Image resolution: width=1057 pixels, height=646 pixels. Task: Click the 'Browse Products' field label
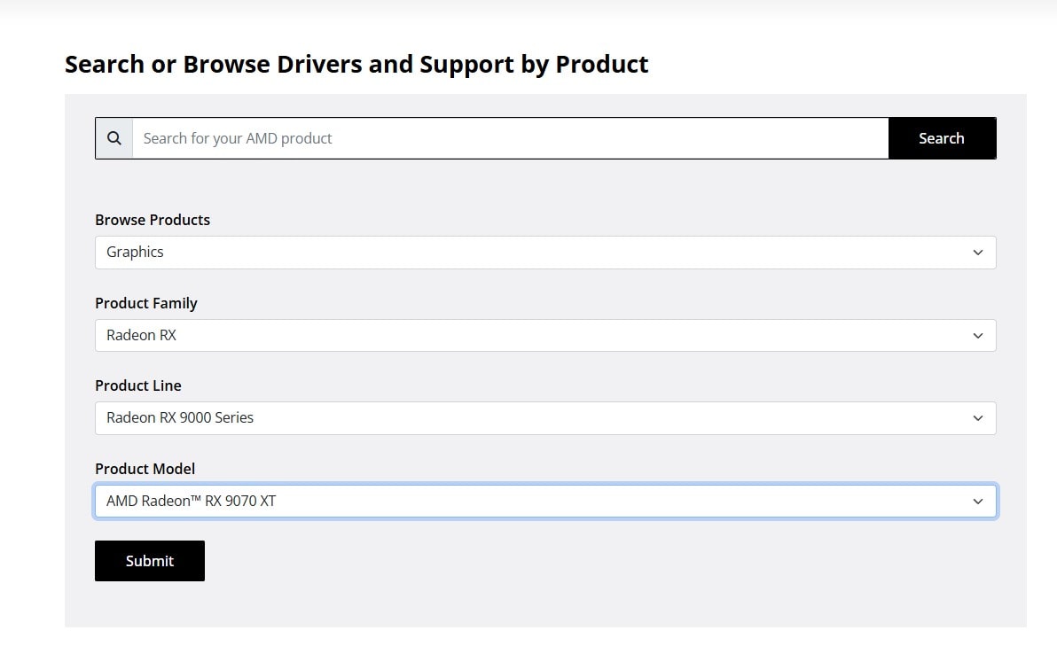[153, 220]
